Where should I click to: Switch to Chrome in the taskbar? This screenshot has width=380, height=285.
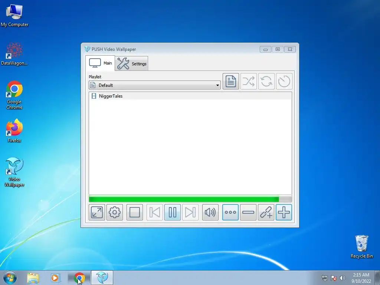tap(79, 278)
